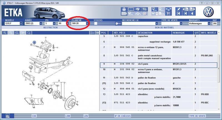Click the INFO. MODÈLE column header
Screen dimensions: 222x120
[x=208, y=33]
